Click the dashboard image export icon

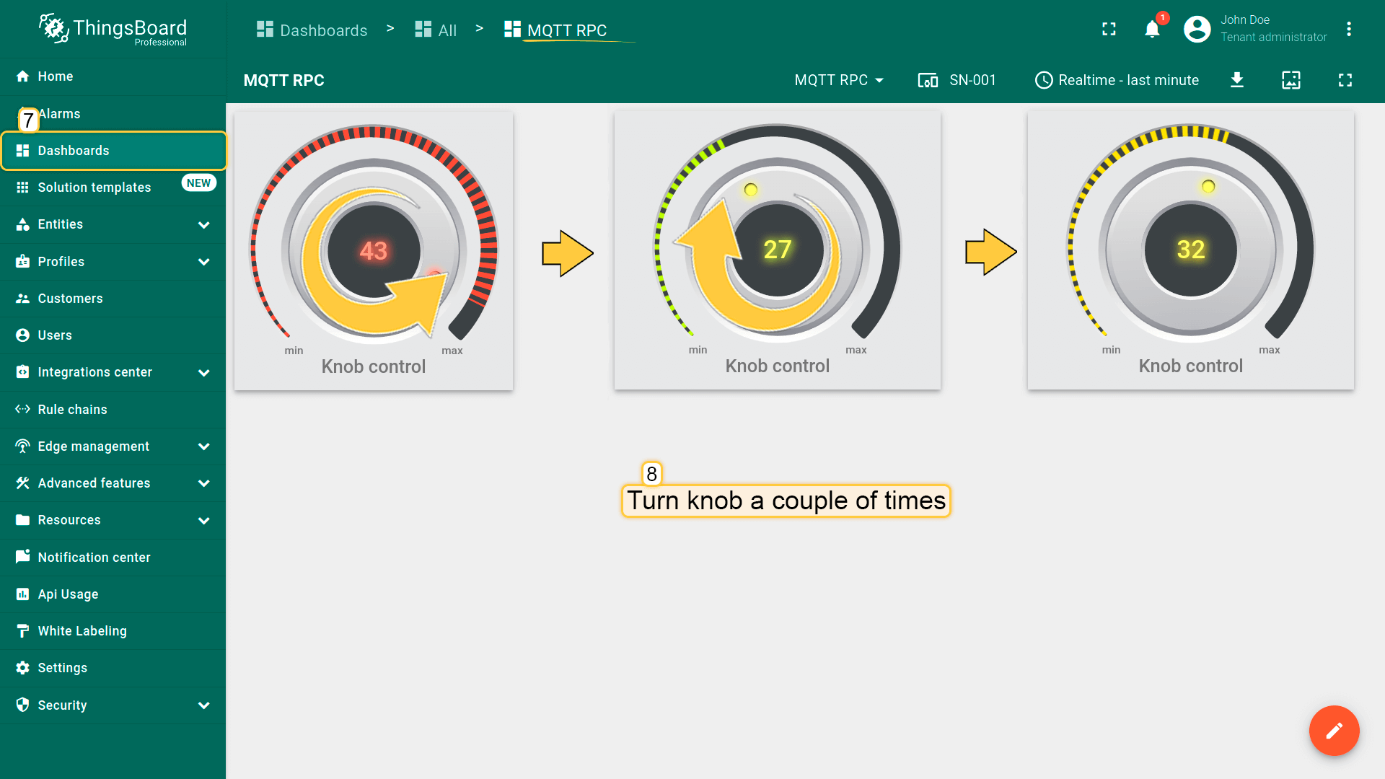pyautogui.click(x=1291, y=80)
